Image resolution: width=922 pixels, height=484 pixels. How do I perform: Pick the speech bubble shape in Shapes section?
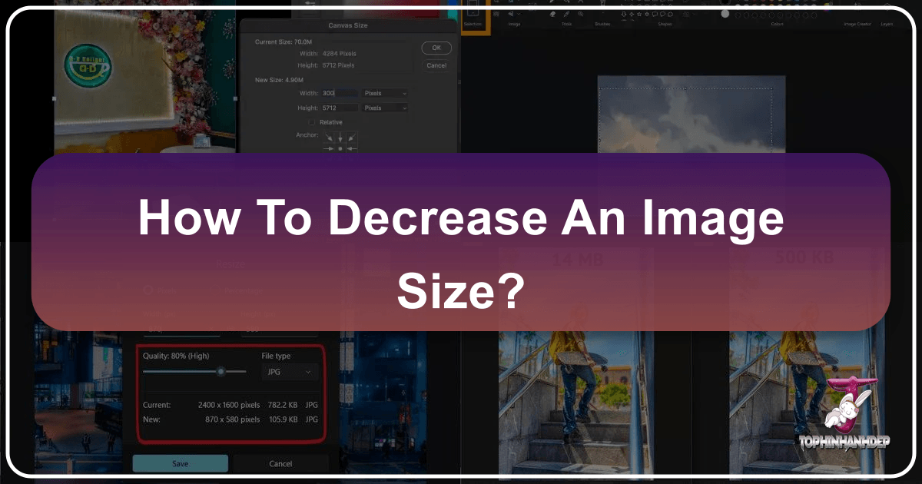point(654,14)
